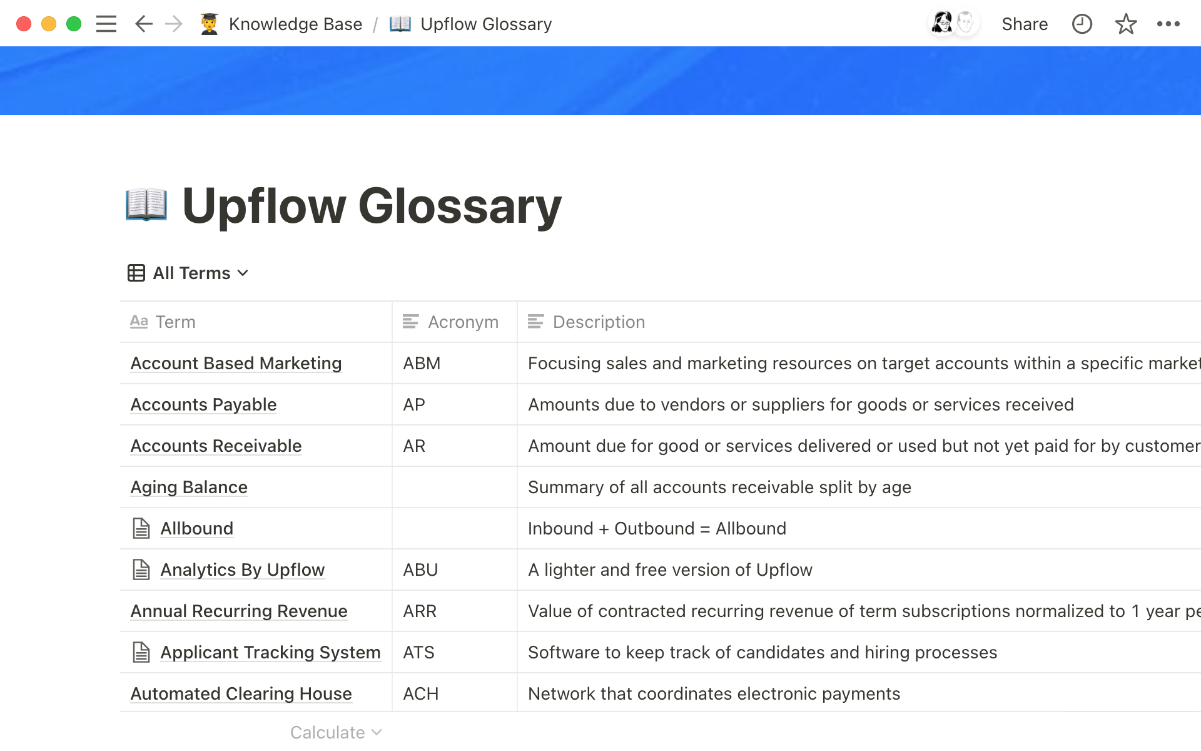The image size is (1201, 751).
Task: Open Knowledge Base in the breadcrumb
Action: [295, 24]
